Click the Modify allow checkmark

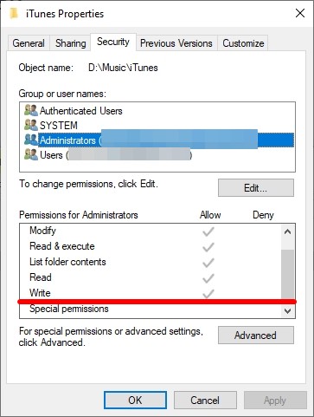point(208,231)
